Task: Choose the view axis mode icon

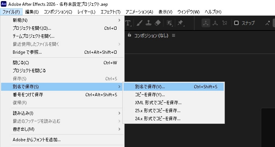Action: click(225, 23)
